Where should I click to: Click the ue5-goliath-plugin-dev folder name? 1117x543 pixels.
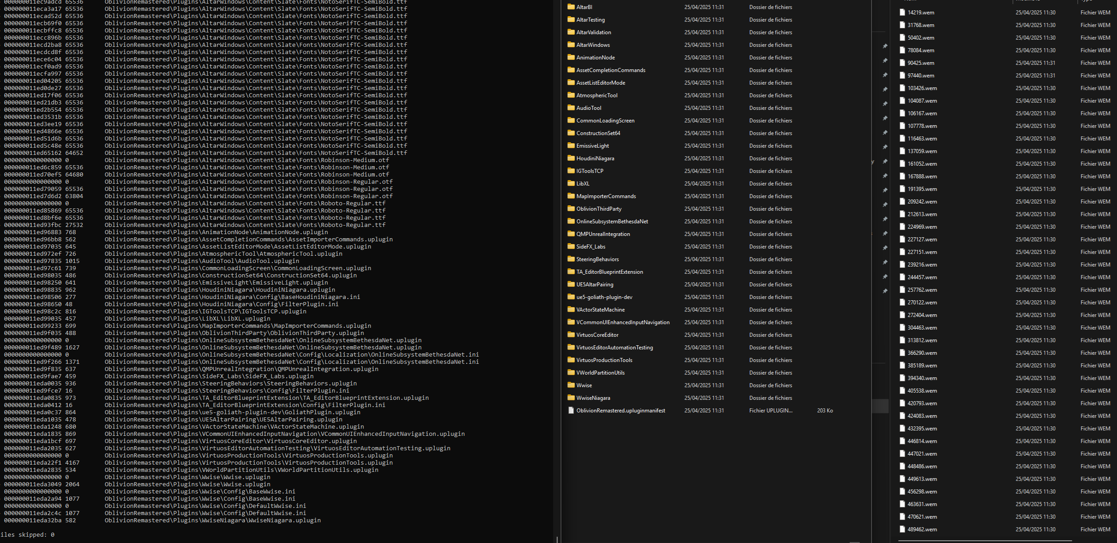tap(604, 297)
